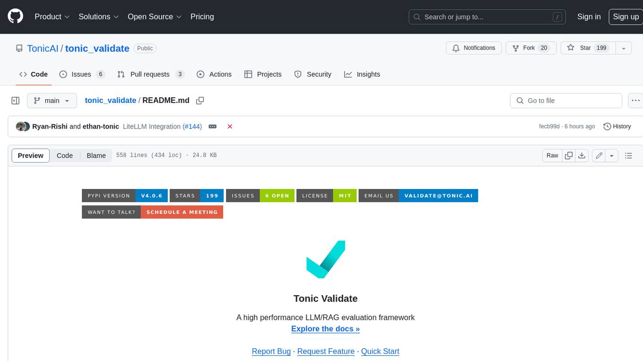Select the Blame view
The width and height of the screenshot is (643, 361).
coord(96,155)
